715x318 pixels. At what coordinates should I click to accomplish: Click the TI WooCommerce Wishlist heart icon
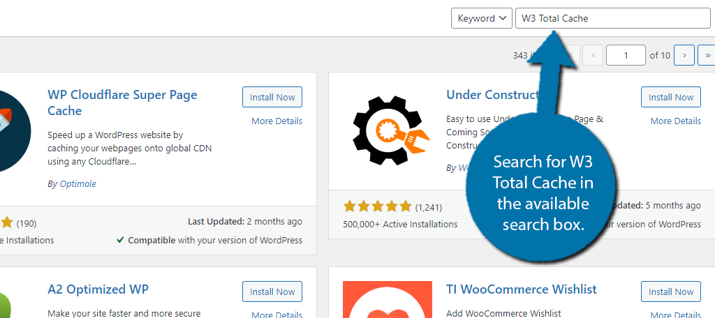[x=387, y=300]
